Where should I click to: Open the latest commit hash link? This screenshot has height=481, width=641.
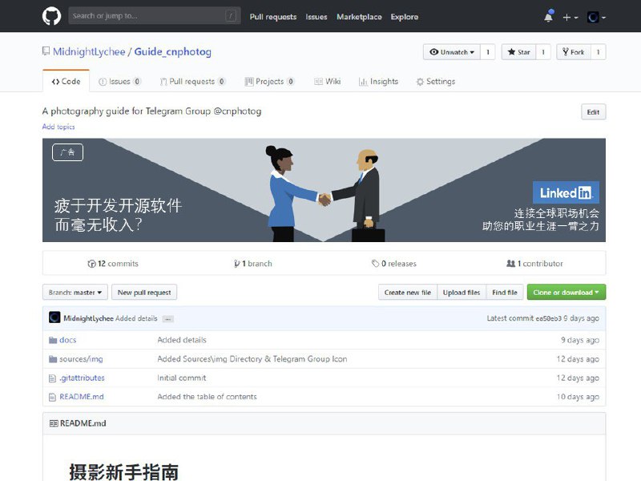pyautogui.click(x=549, y=318)
